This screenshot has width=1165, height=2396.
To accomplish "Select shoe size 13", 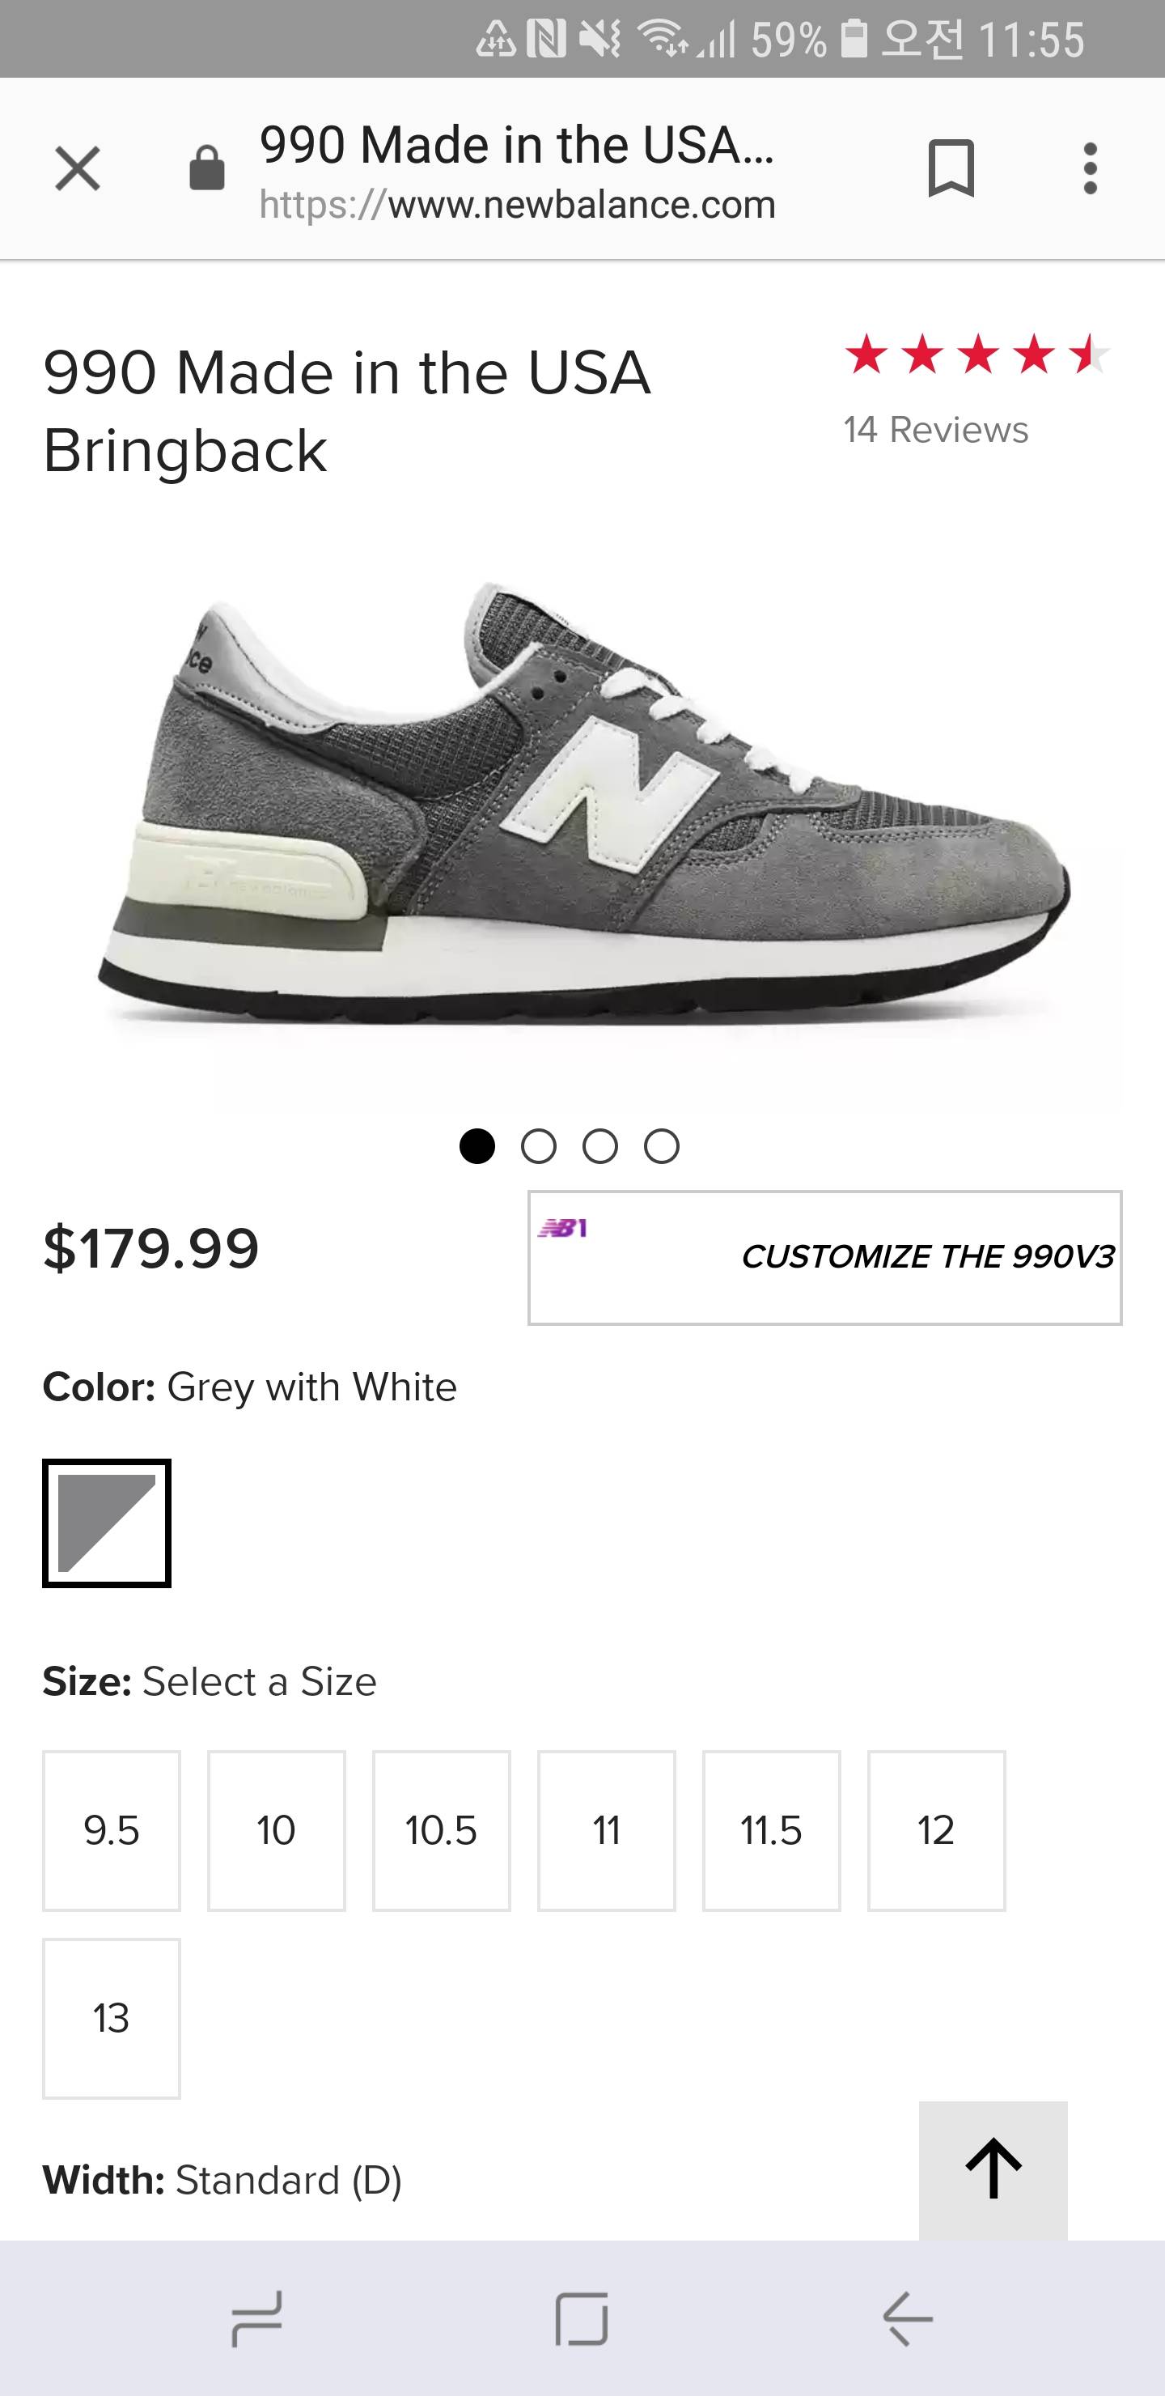I will pyautogui.click(x=112, y=2018).
